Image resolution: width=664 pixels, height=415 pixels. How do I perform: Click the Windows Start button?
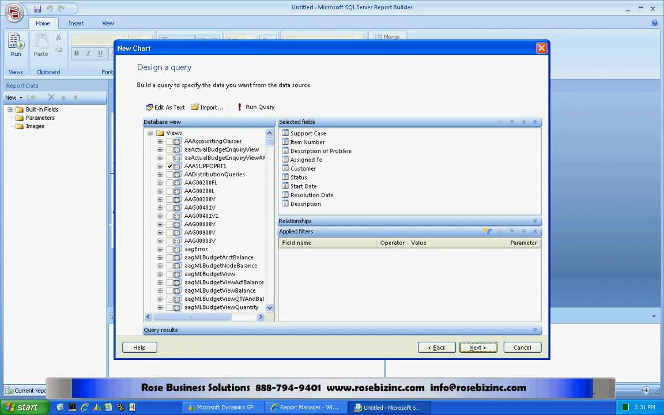point(25,408)
